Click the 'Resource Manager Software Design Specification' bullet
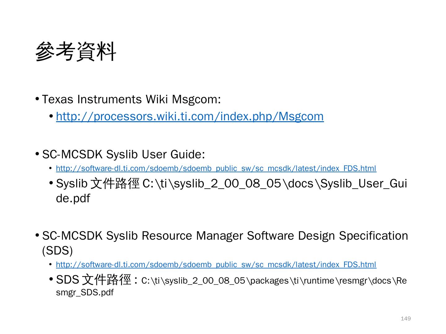 pyautogui.click(x=225, y=243)
